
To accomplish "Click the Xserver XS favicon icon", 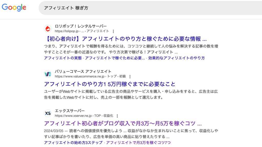I will pos(48,113).
